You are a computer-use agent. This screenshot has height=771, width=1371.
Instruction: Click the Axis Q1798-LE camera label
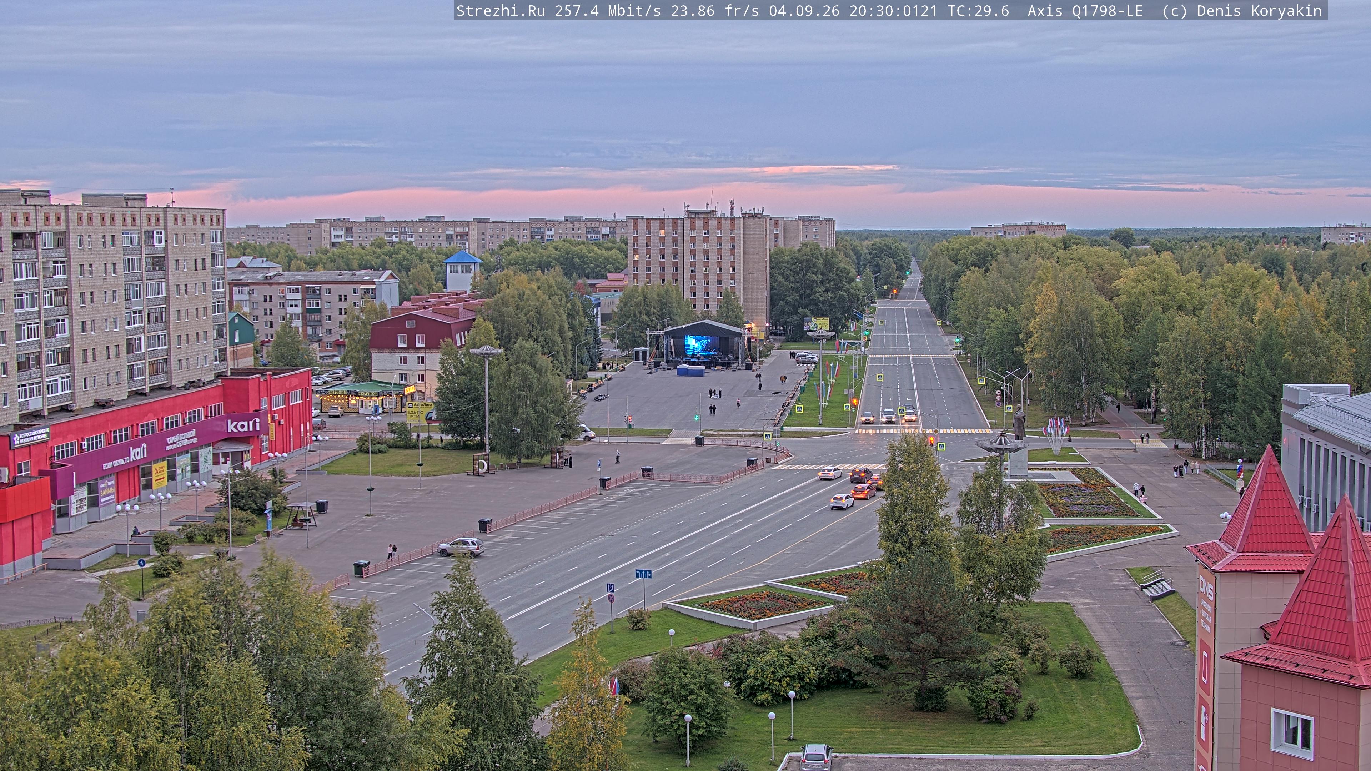[1085, 11]
